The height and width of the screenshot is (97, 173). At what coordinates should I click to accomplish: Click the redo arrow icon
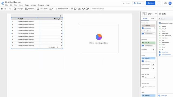5,9
